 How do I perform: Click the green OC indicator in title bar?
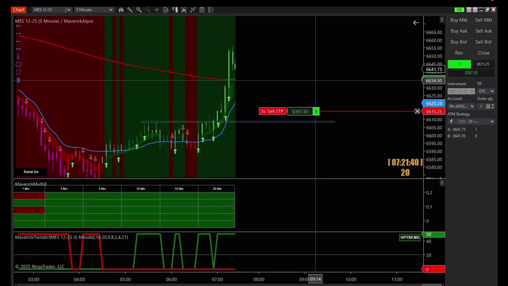coord(459,10)
